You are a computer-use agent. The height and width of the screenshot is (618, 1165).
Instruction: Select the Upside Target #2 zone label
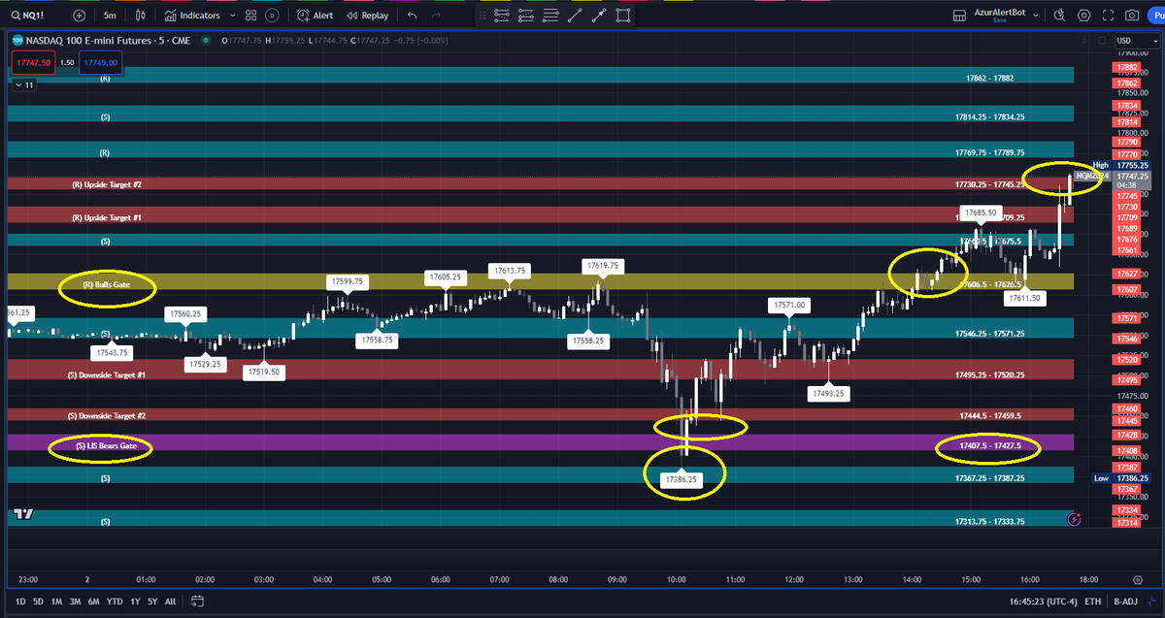click(x=107, y=184)
